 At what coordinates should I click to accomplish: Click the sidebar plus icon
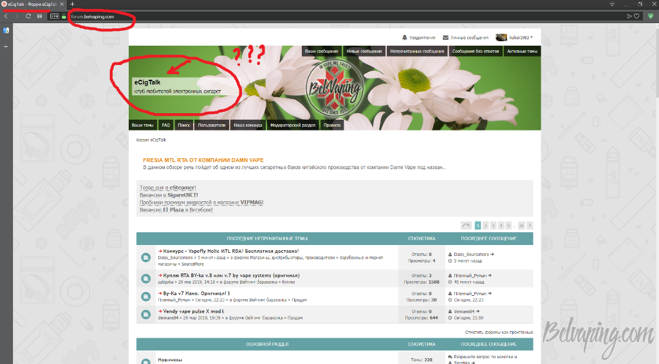(x=6, y=46)
